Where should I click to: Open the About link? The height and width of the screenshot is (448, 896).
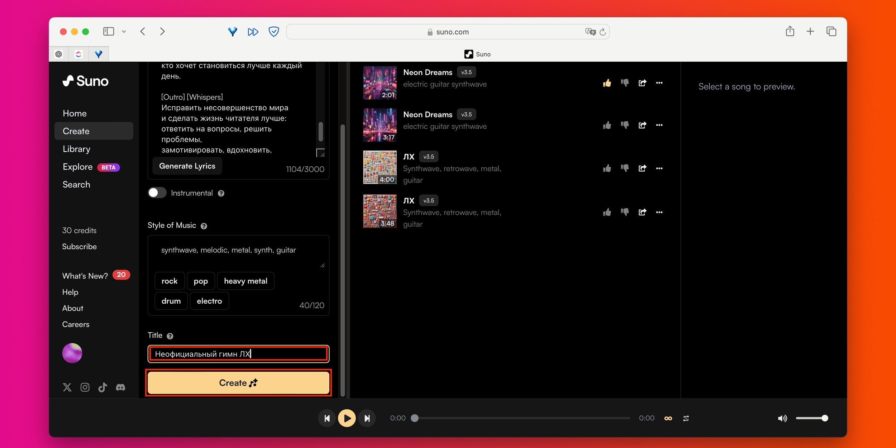pyautogui.click(x=72, y=308)
